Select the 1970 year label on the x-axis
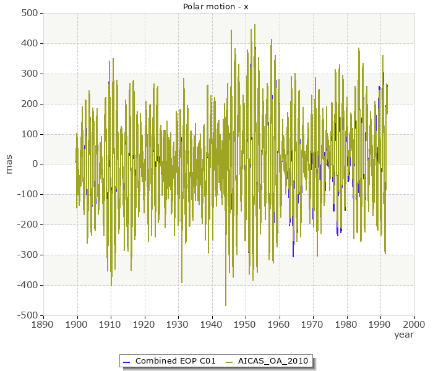 coord(313,323)
